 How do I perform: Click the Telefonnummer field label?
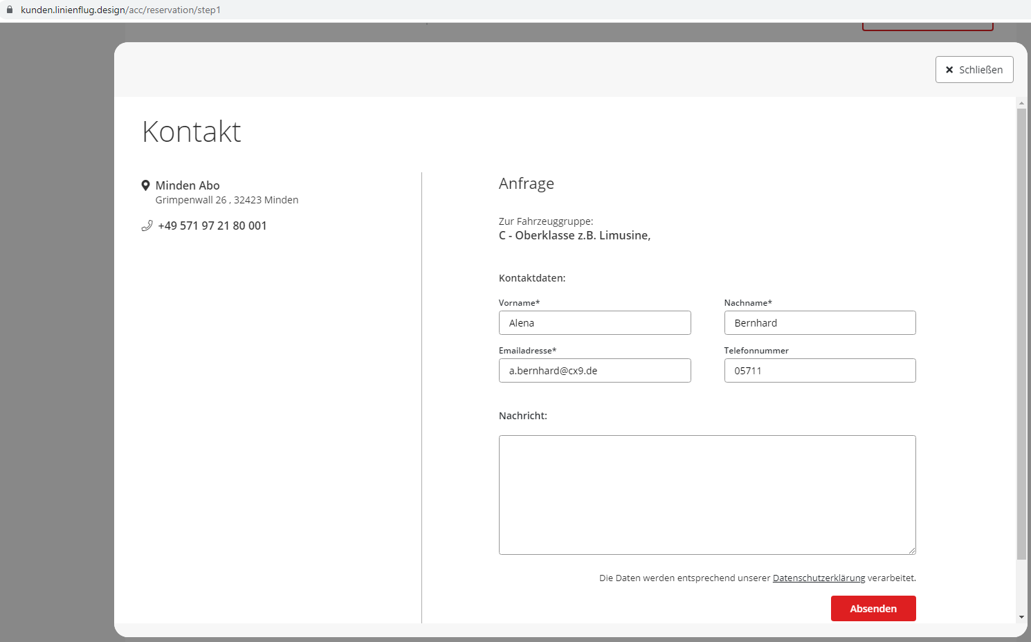(756, 351)
